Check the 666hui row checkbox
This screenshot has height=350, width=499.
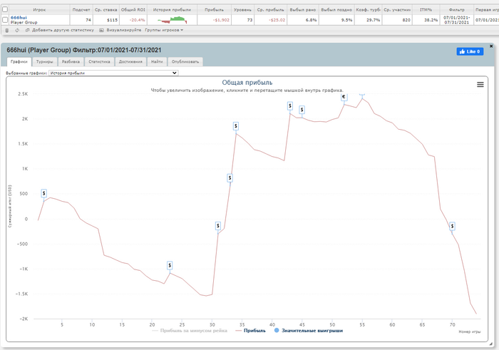point(5,20)
